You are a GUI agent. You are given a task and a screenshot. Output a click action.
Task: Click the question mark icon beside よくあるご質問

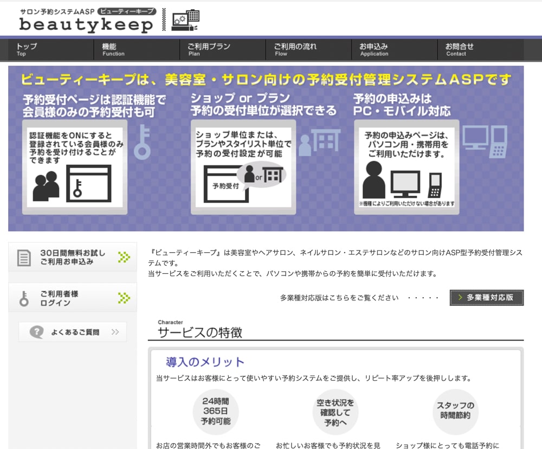(36, 332)
